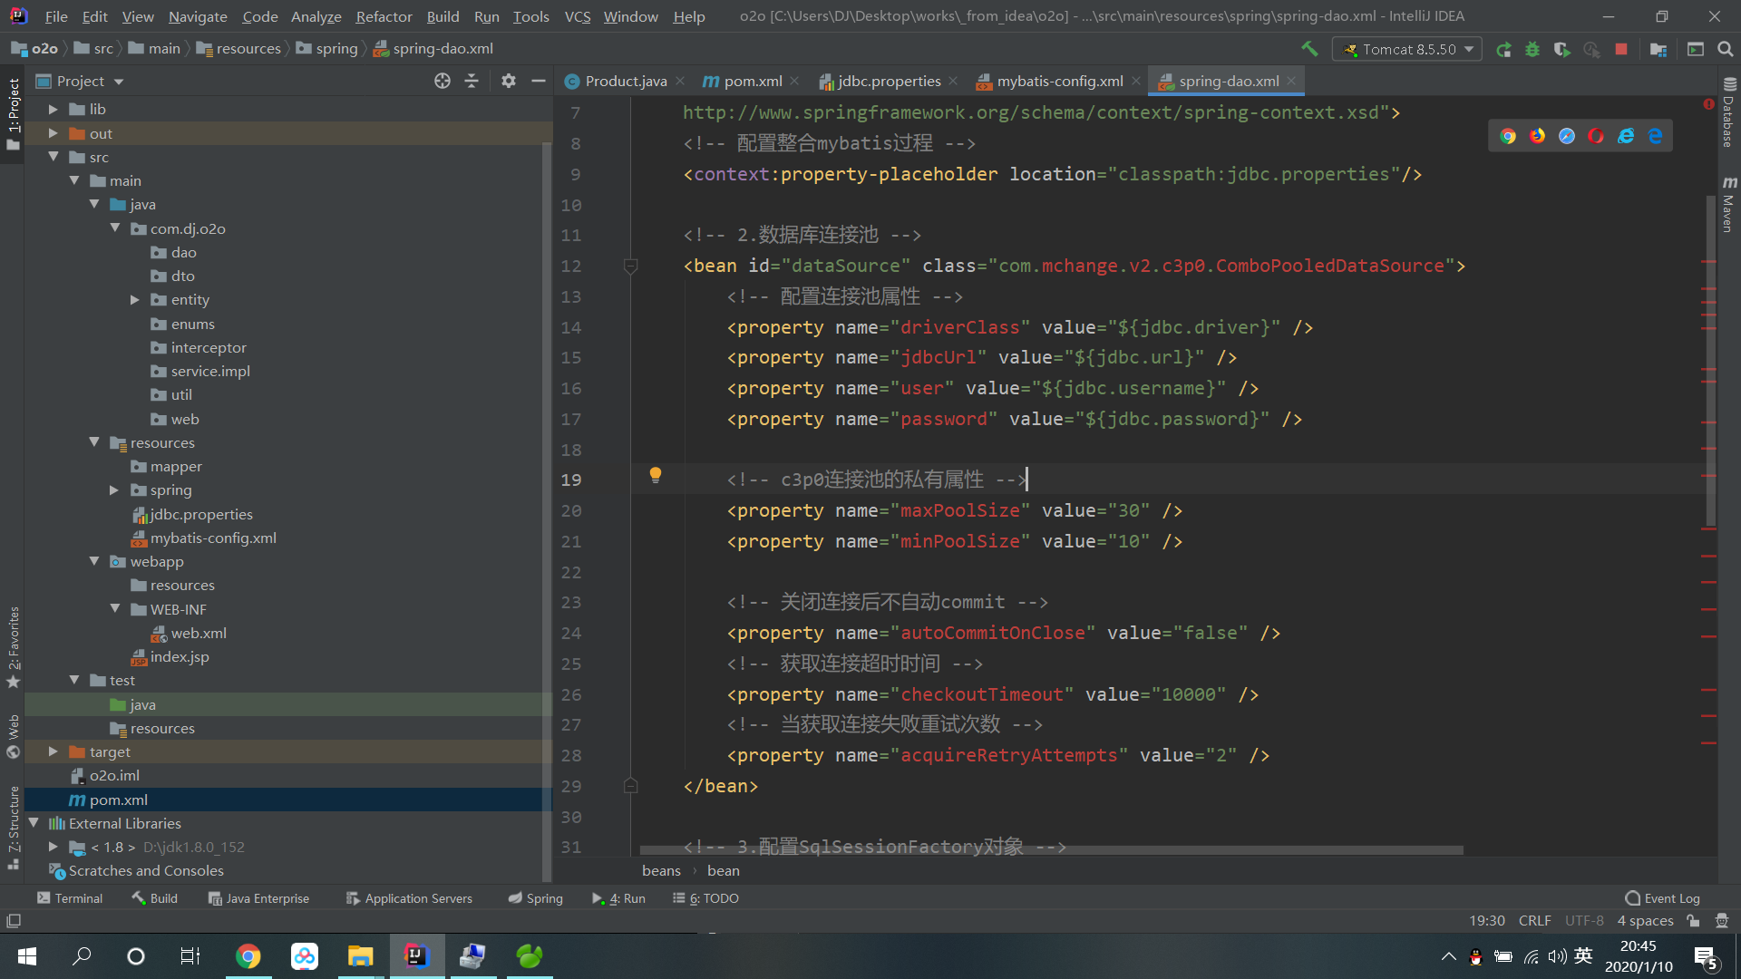The width and height of the screenshot is (1741, 979).
Task: Toggle the 6: TODO tool window
Action: coord(705,898)
